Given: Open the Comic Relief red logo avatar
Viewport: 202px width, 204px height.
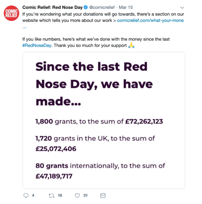Looking at the screenshot, I should pos(11,13).
